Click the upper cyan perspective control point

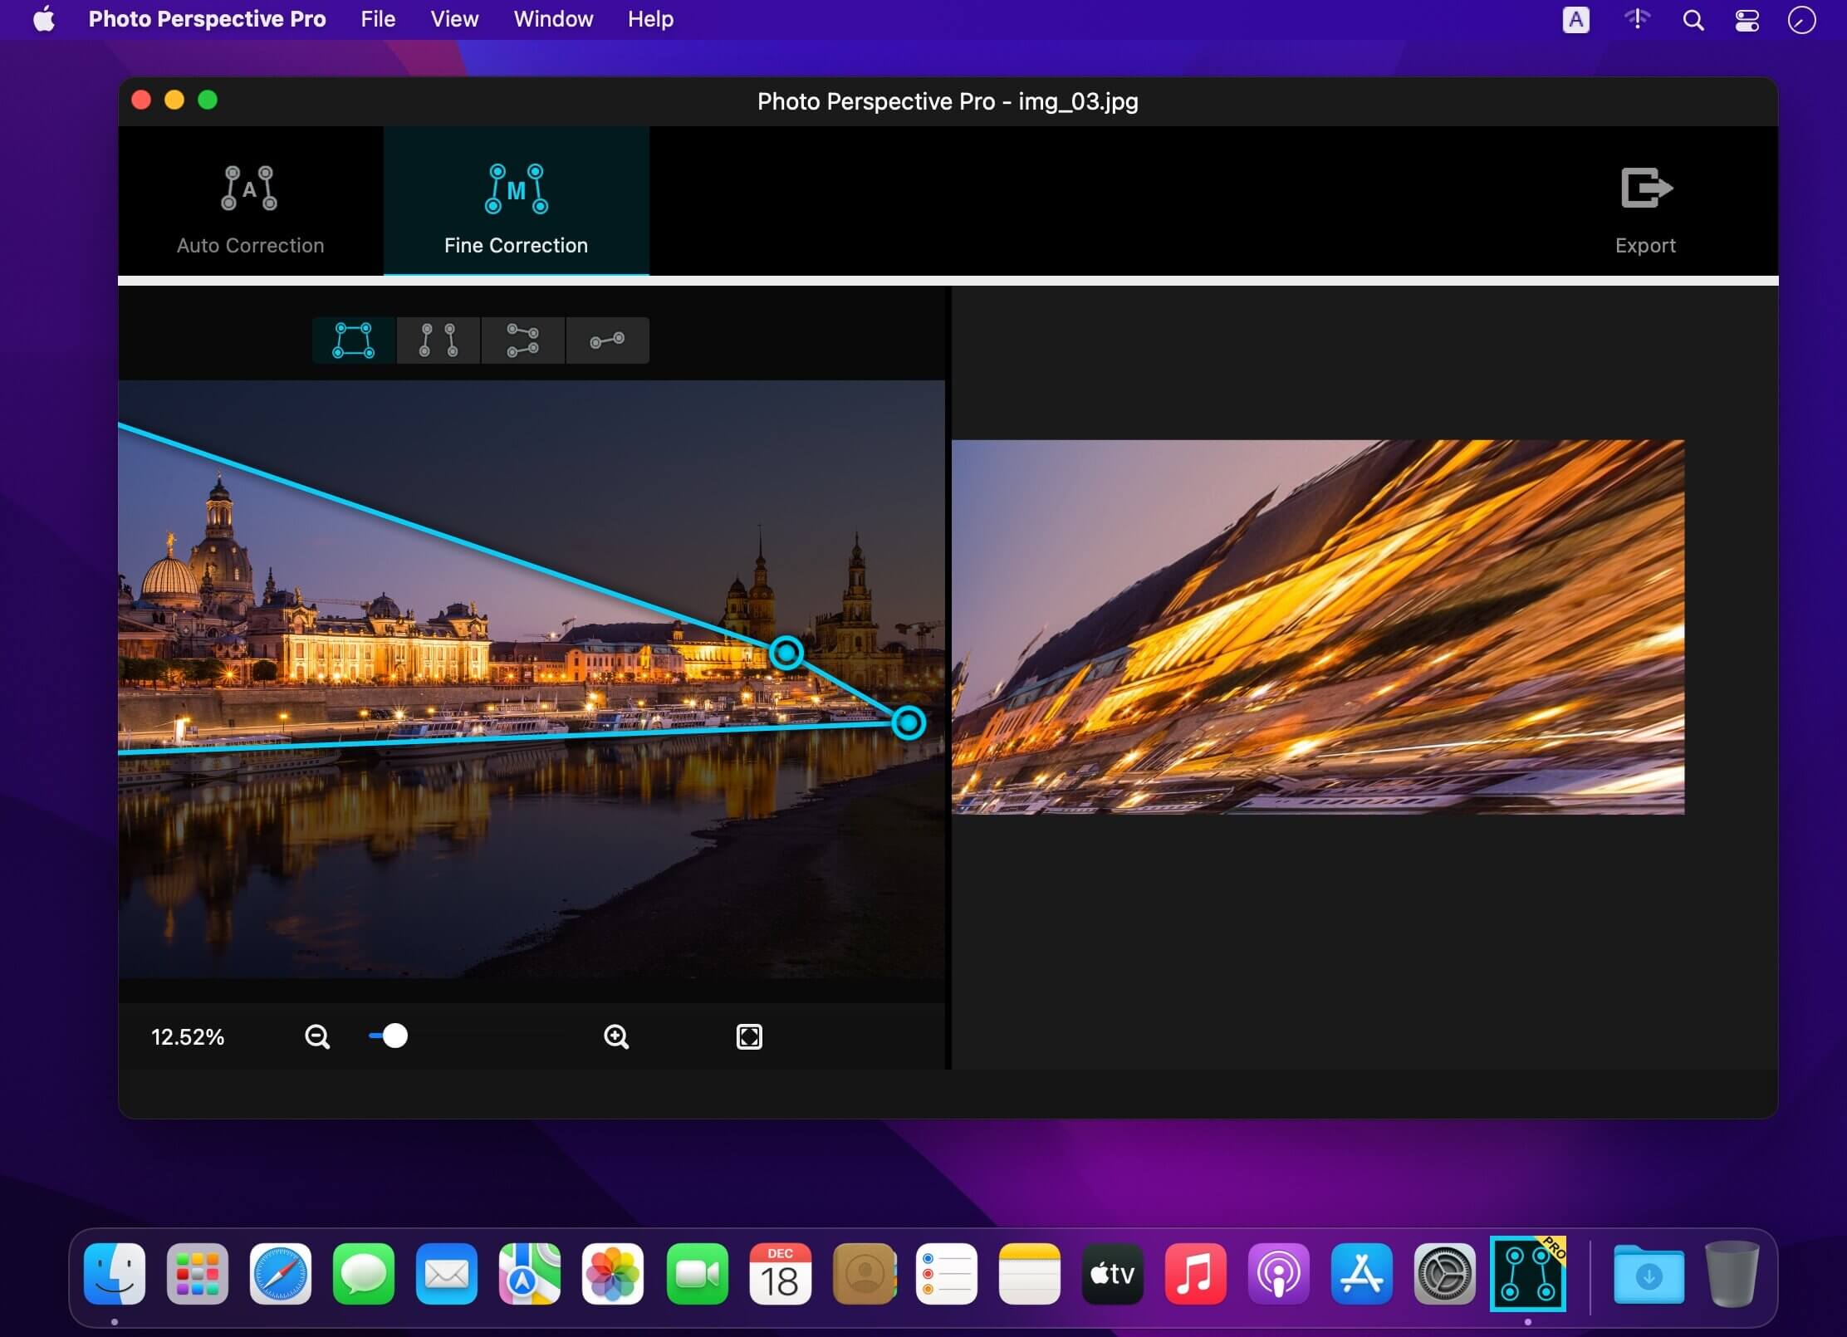[x=786, y=653]
